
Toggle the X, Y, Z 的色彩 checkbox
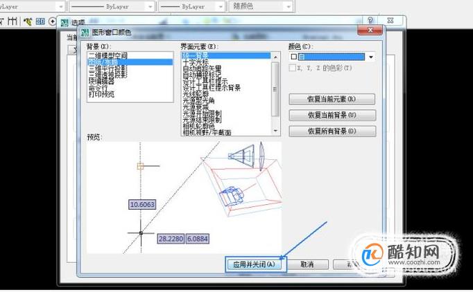click(292, 68)
